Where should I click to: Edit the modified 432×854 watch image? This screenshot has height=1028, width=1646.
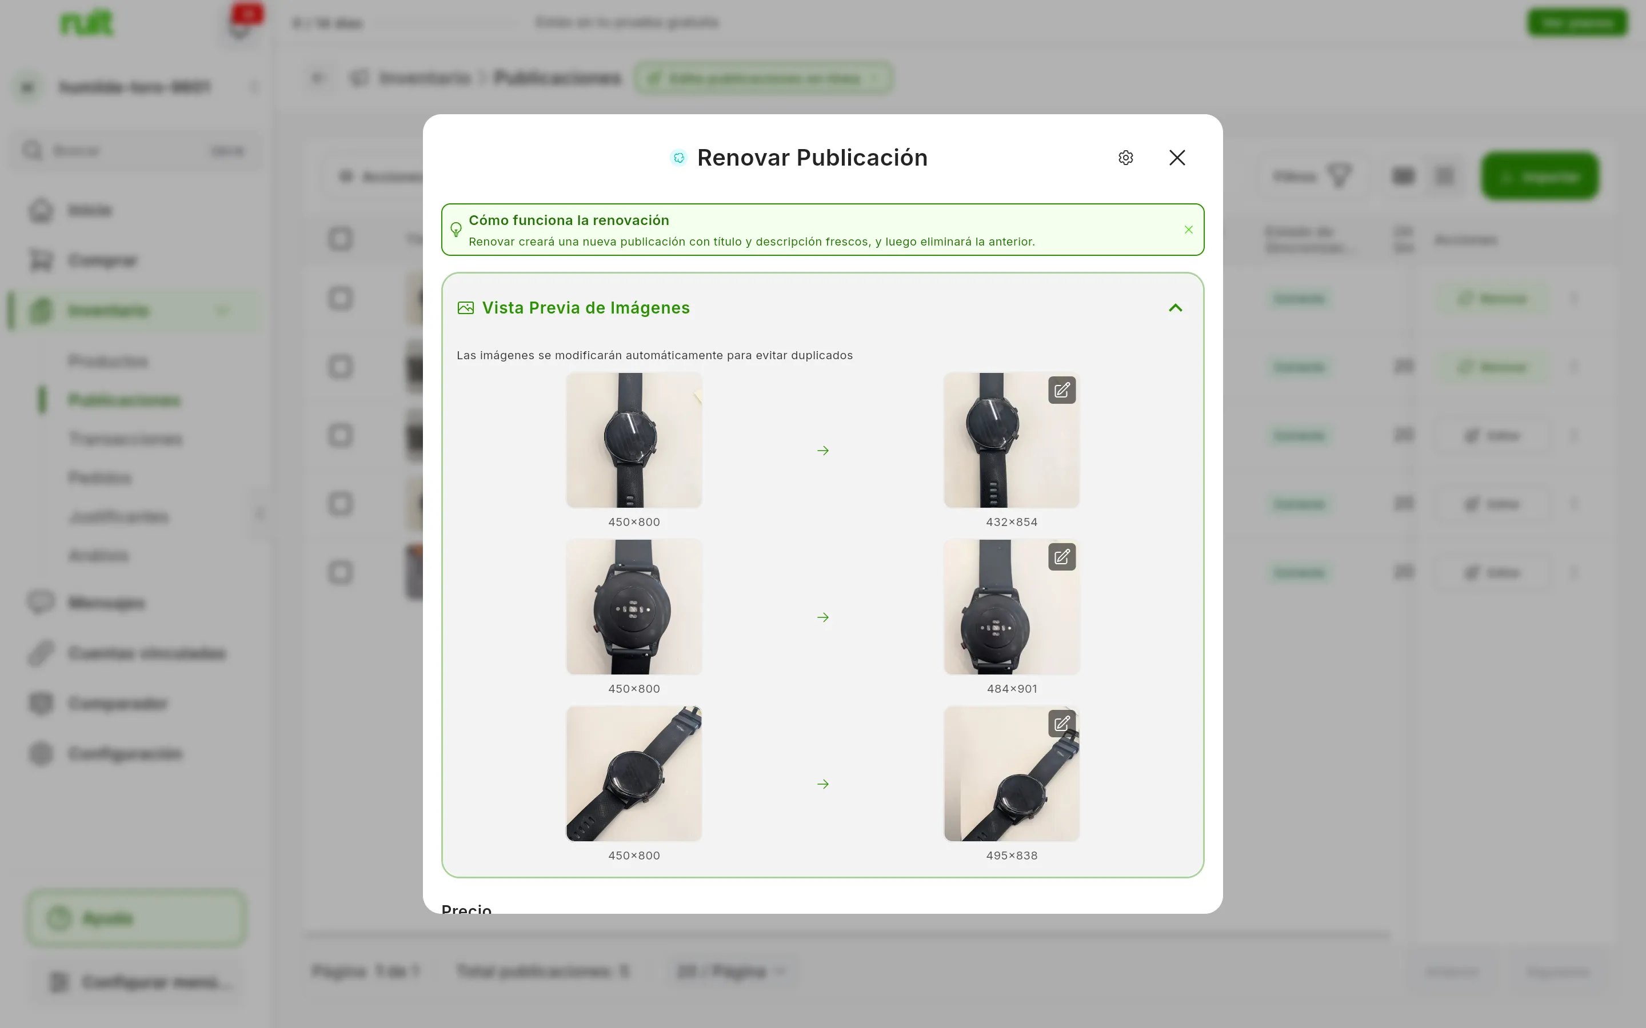point(1062,390)
